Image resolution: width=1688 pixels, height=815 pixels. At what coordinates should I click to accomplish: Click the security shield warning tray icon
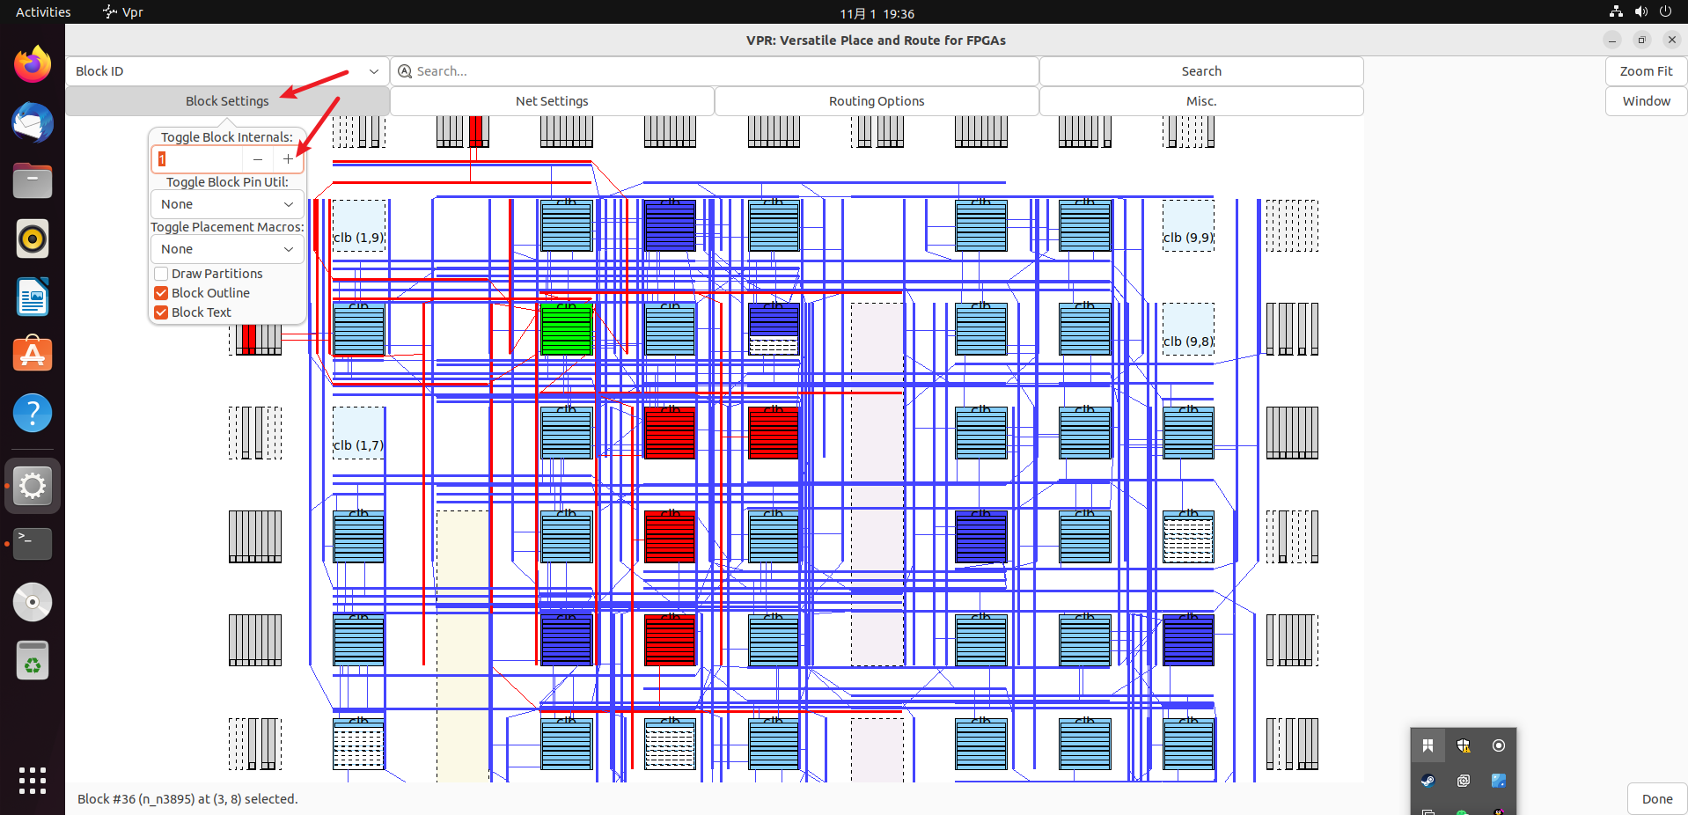click(1463, 745)
